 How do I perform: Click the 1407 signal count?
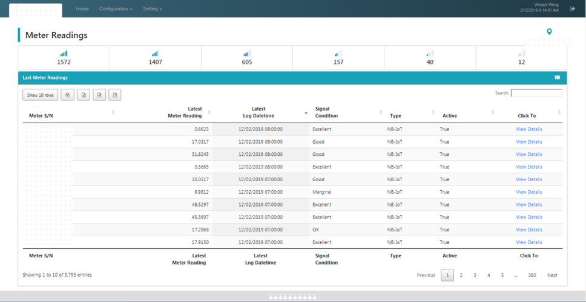pyautogui.click(x=156, y=62)
